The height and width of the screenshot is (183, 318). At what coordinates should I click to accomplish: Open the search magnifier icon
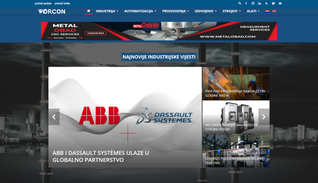pyautogui.click(x=240, y=3)
